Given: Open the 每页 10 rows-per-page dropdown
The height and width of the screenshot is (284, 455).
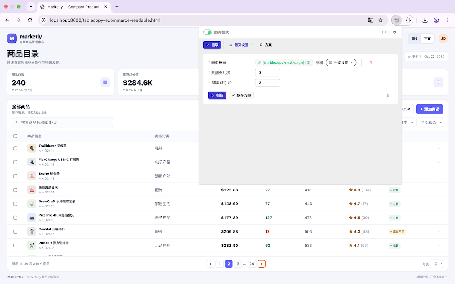Looking at the screenshot, I should pos(437,264).
